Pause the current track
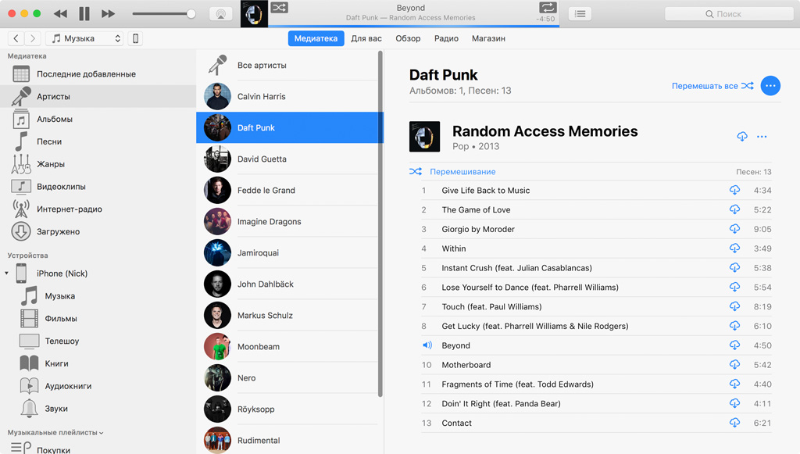800x454 pixels. click(84, 14)
